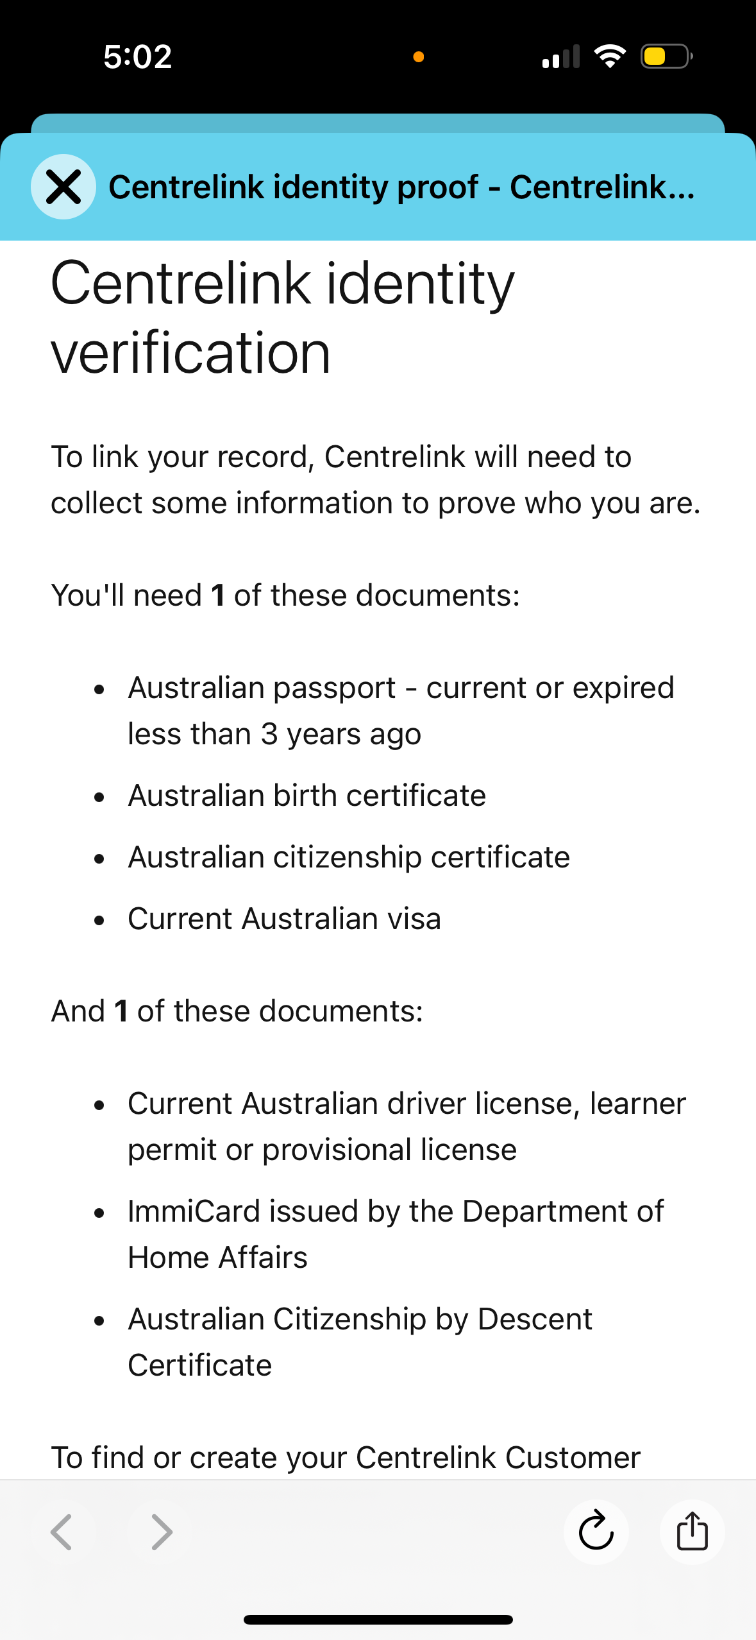Tap the Current Australian visa item

[285, 919]
